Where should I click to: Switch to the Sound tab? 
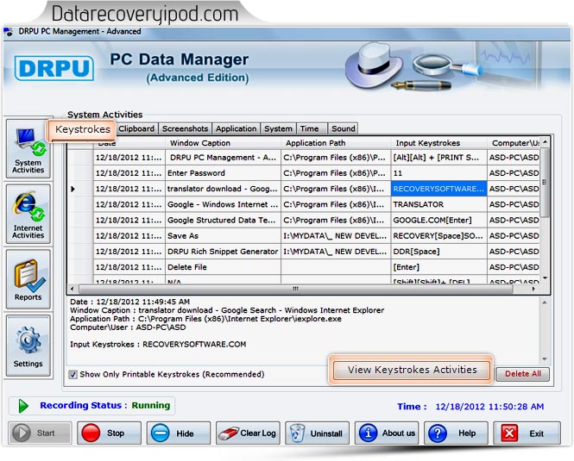point(343,128)
